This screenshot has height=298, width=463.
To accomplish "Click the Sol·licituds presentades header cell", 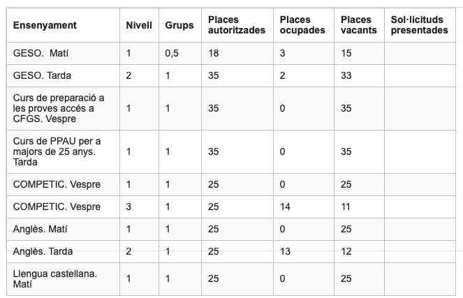I will click(419, 25).
